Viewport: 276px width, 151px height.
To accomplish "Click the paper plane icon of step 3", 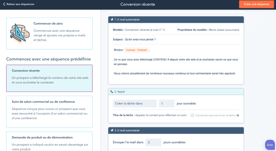I will [x=112, y=130].
